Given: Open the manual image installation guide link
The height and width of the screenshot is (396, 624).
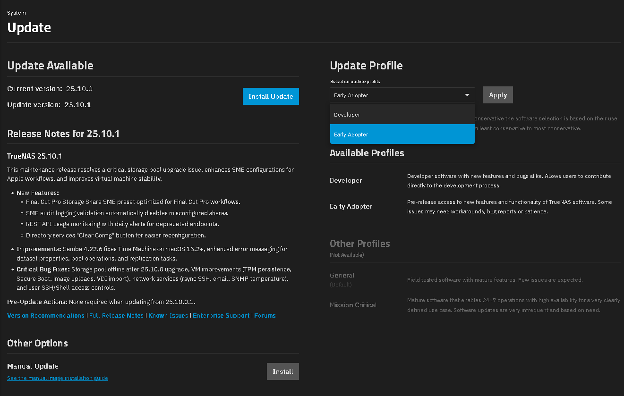Looking at the screenshot, I should 58,378.
